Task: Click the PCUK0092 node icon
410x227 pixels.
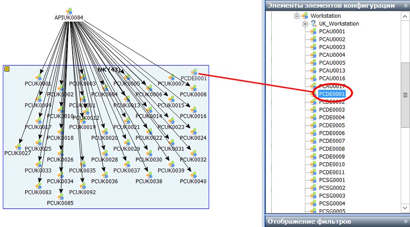Action: 83,186
